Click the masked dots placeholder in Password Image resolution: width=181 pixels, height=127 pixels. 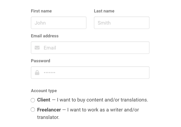coord(50,73)
